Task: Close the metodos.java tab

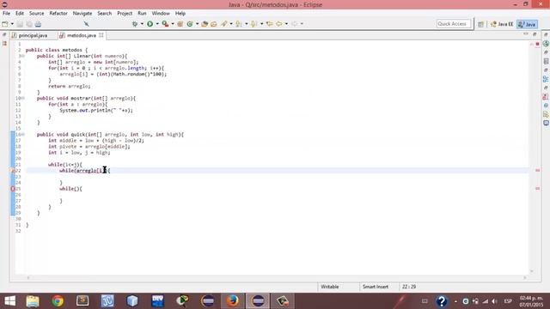Action: tap(101, 35)
